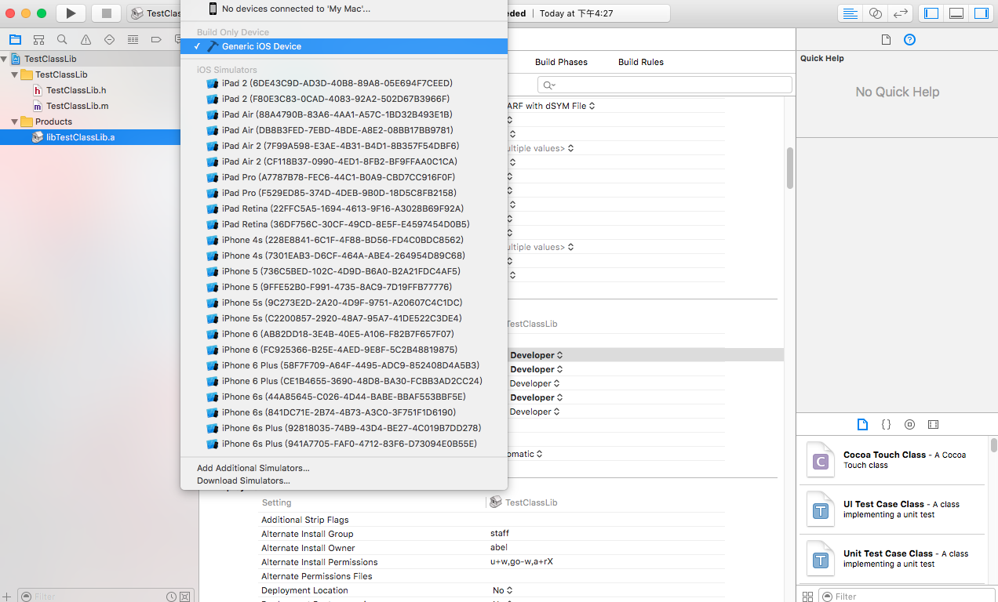Switch to the Assistant editor
This screenshot has width=998, height=602.
point(876,13)
